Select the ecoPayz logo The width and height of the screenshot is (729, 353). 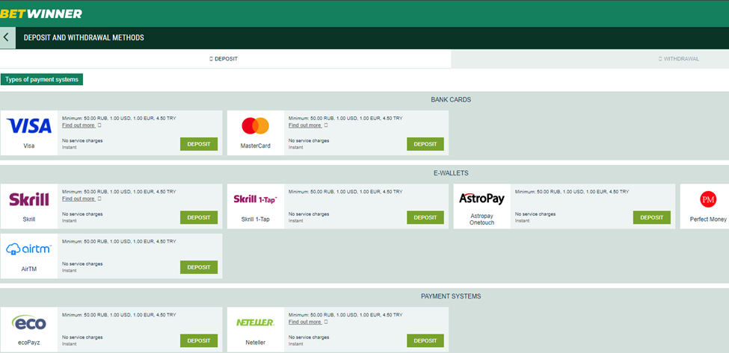[x=29, y=322]
